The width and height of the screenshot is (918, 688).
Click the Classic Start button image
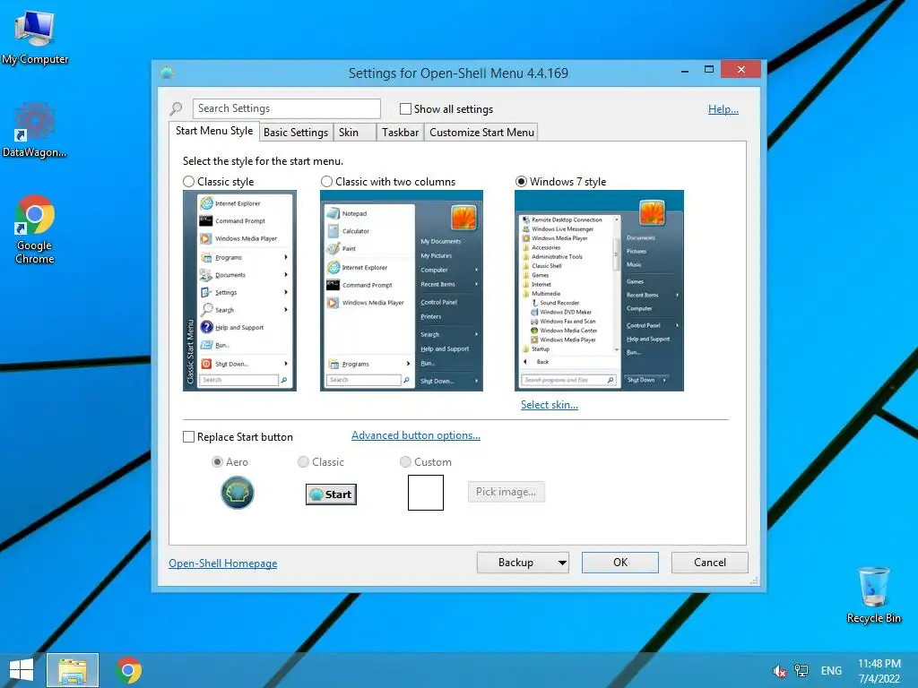(x=331, y=494)
